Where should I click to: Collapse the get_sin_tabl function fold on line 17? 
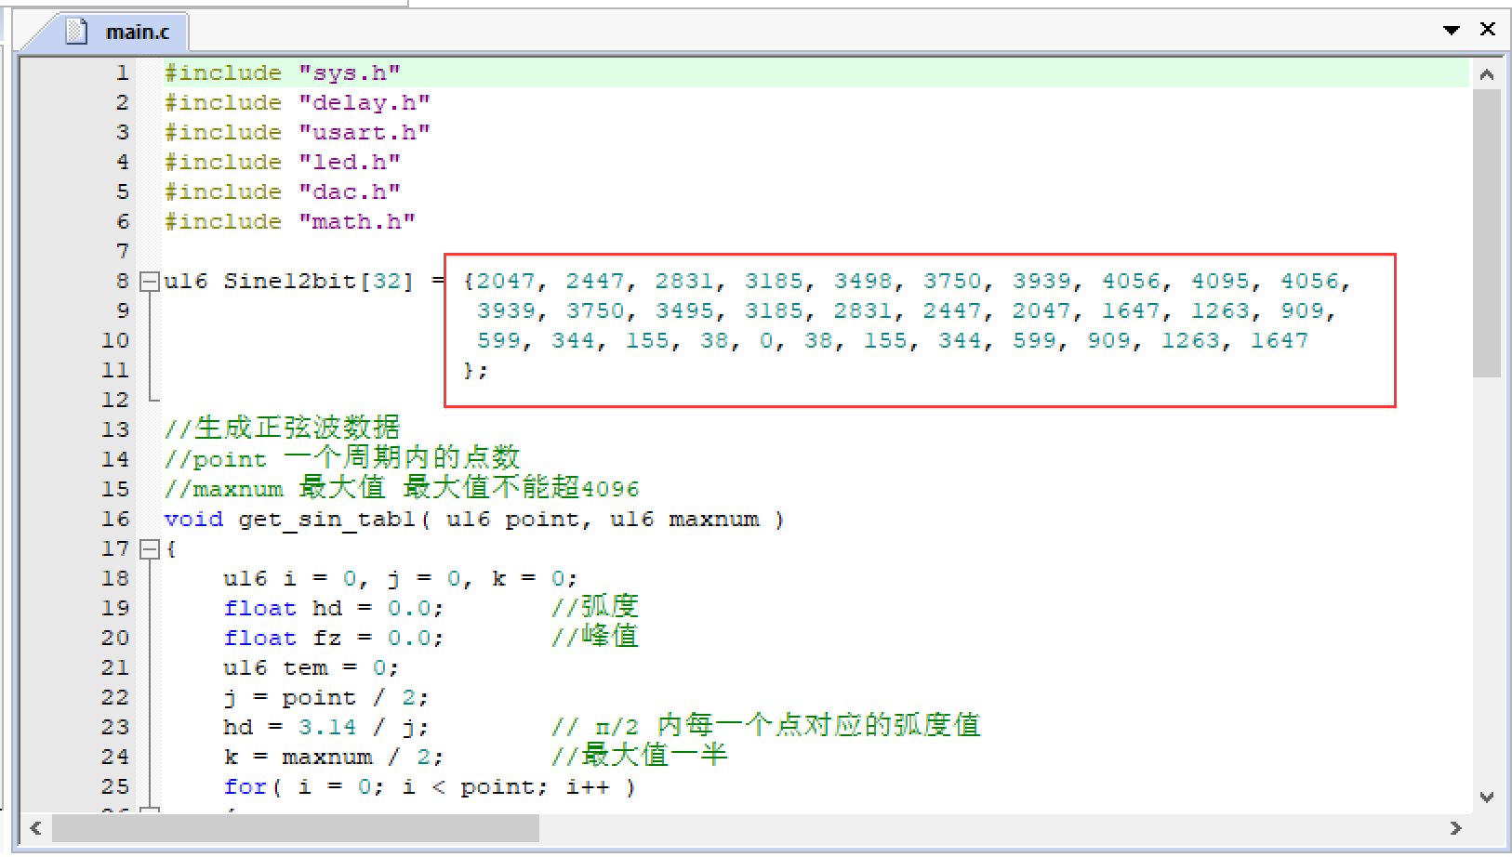point(149,548)
